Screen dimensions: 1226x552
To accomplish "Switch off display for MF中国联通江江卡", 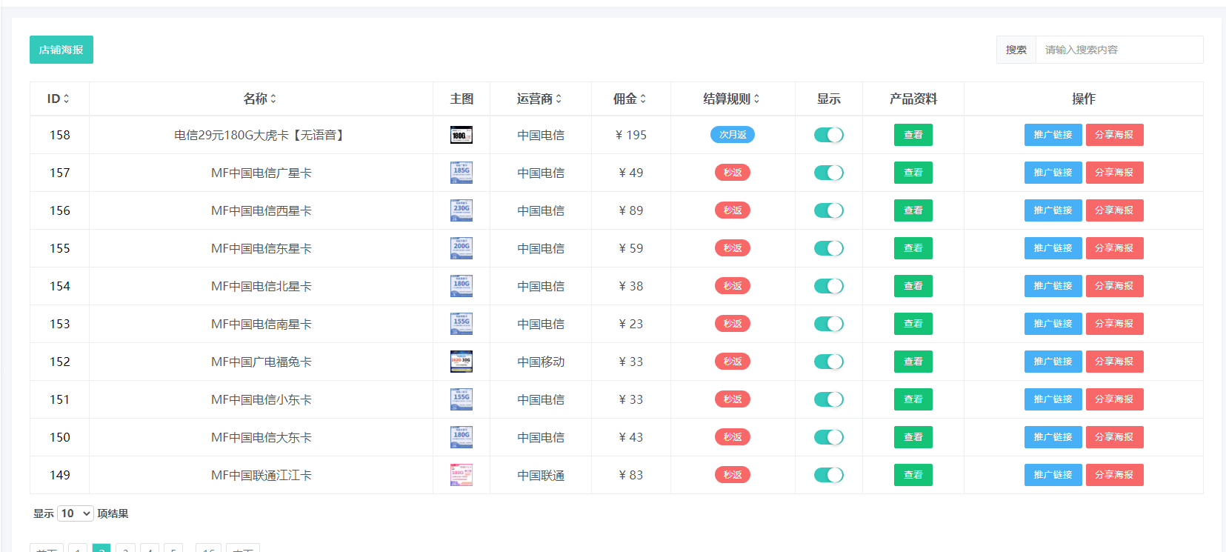I will pos(829,475).
